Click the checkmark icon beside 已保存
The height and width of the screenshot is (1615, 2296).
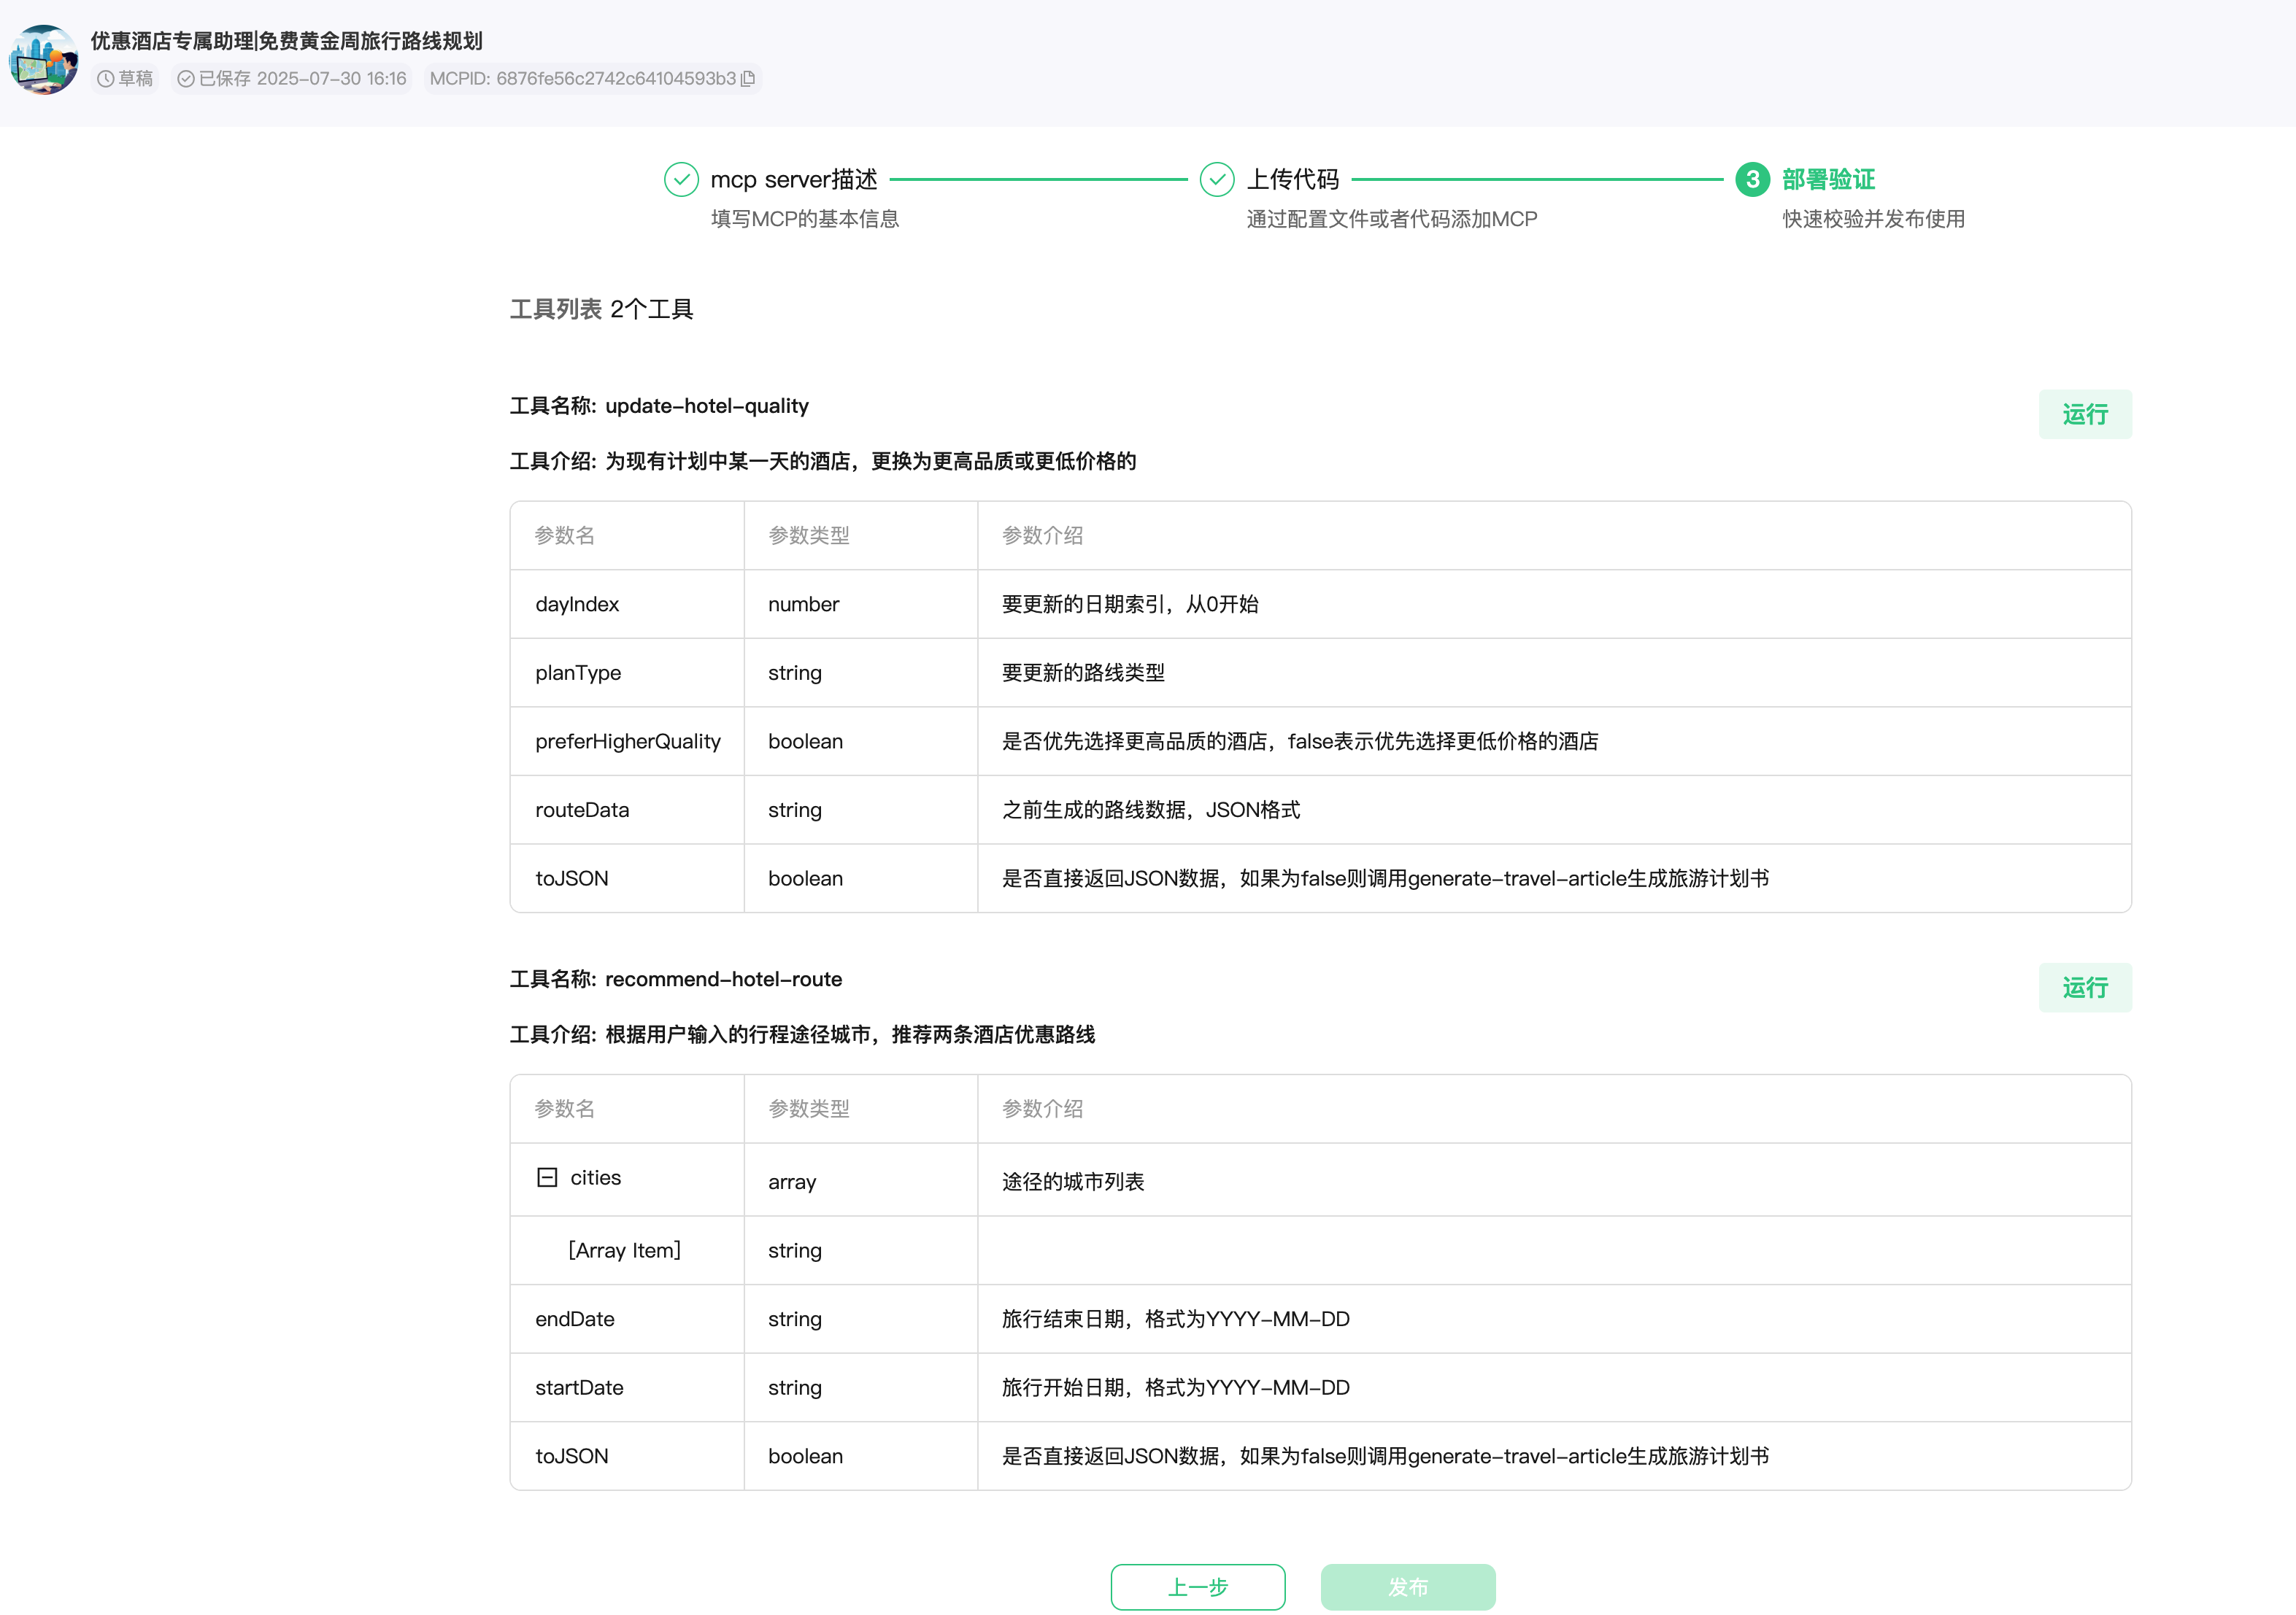pyautogui.click(x=185, y=79)
